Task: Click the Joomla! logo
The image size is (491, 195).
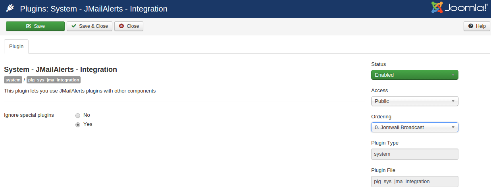Action: [x=460, y=8]
